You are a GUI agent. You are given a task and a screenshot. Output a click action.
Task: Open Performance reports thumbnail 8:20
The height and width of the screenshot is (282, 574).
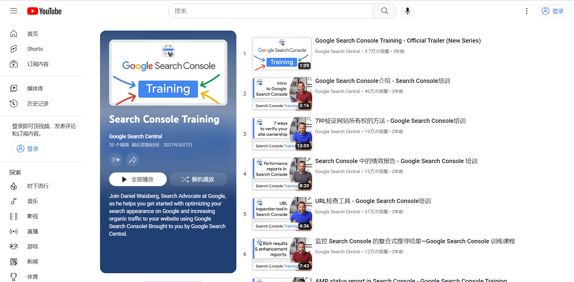282,174
